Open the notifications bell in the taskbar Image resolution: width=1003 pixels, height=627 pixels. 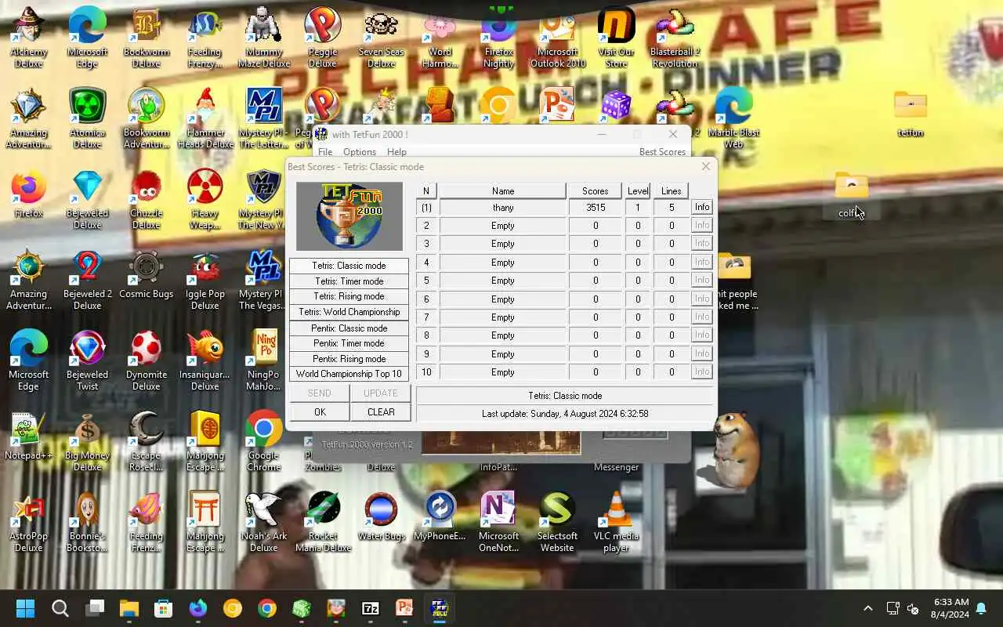point(981,608)
